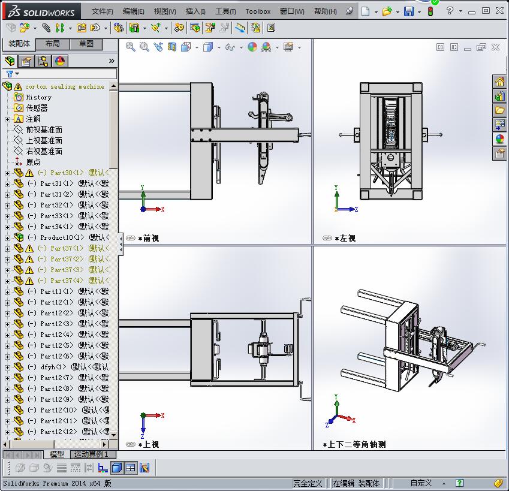Click Zoom to Fit magnifier
Image resolution: width=509 pixels, height=491 pixels.
[131, 47]
